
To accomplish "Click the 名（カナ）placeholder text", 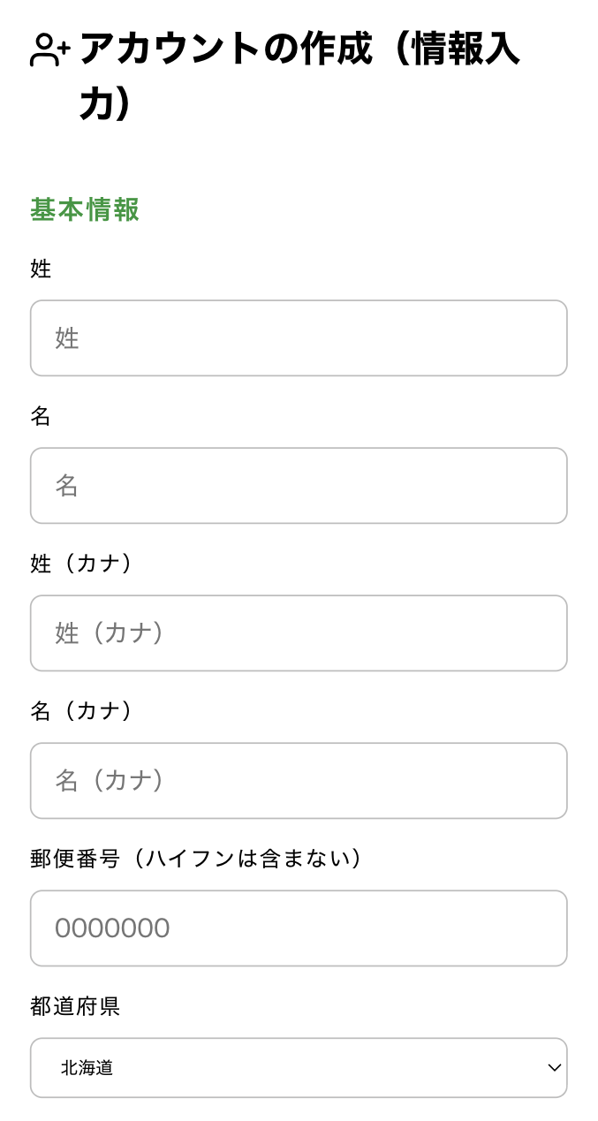I will point(110,780).
